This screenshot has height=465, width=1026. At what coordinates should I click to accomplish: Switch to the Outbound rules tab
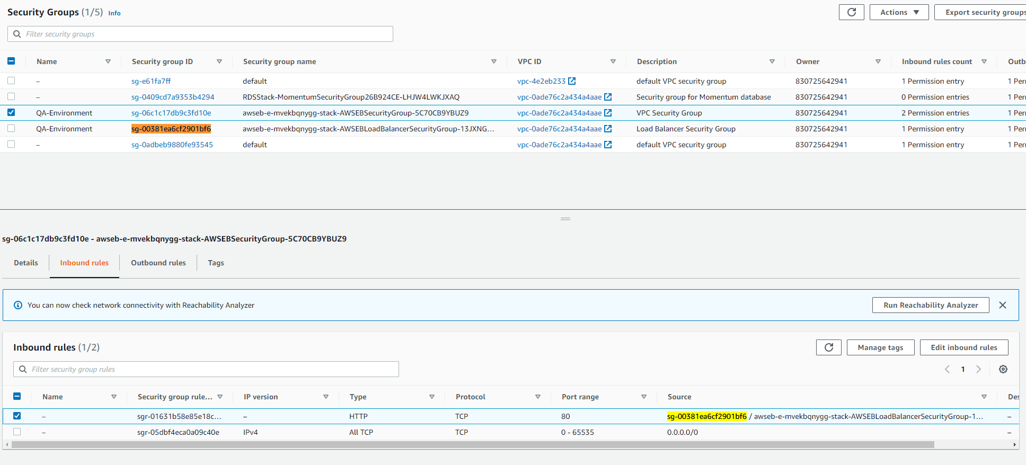(x=158, y=263)
